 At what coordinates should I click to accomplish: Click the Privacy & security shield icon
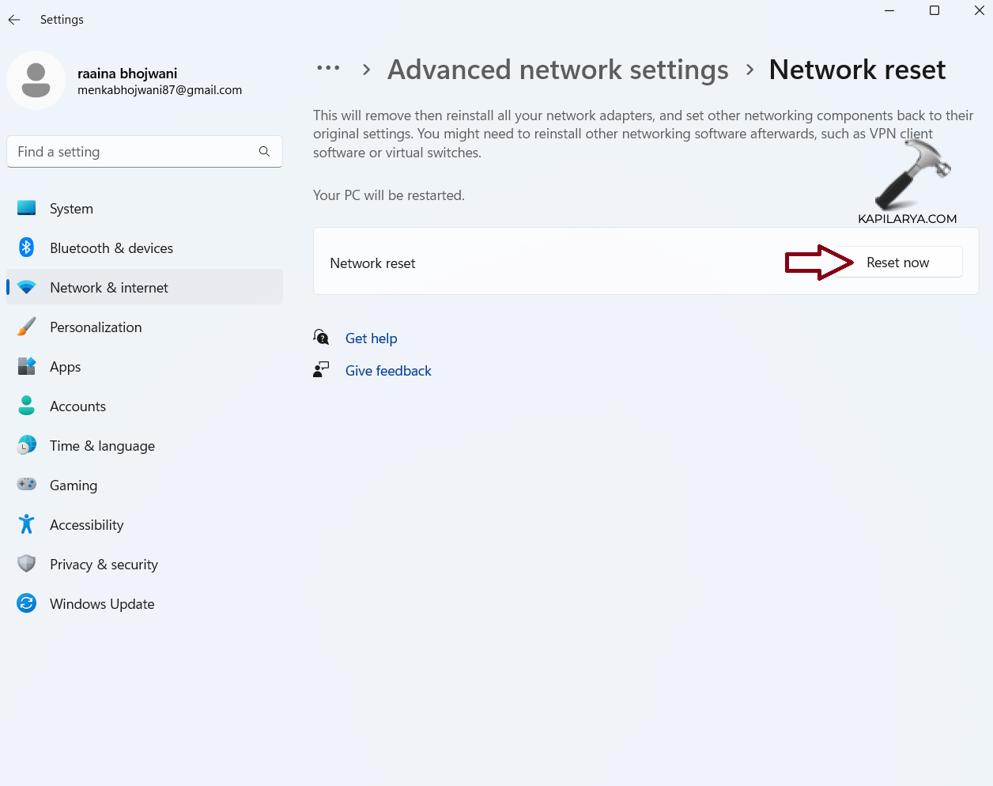click(x=26, y=564)
